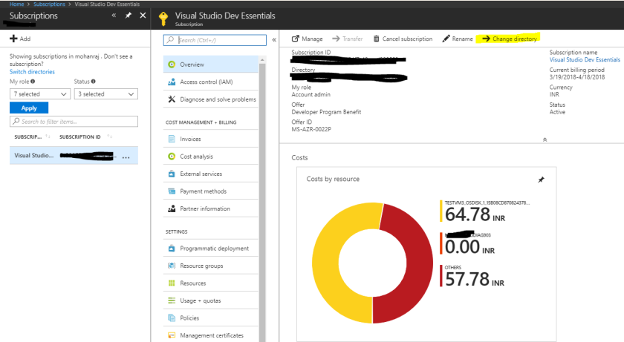Click the Payment methods icon
The height and width of the screenshot is (342, 624).
172,191
